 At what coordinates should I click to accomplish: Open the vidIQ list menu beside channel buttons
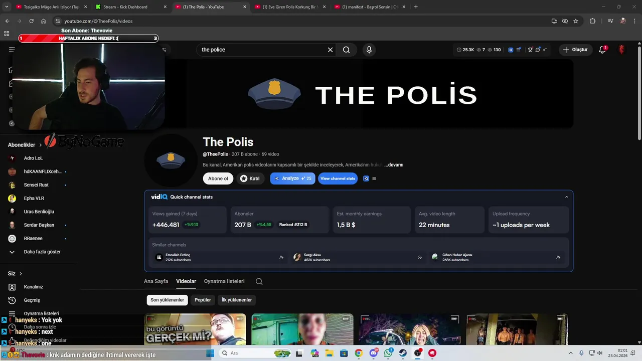coord(374,178)
